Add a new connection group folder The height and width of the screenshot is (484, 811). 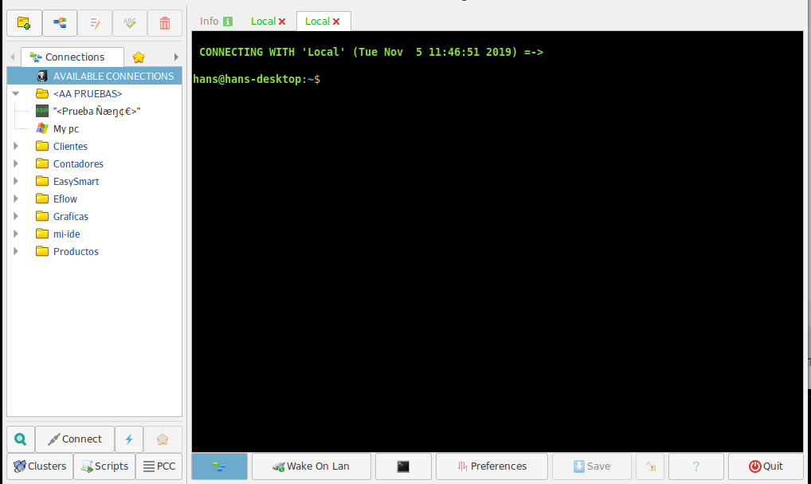(x=24, y=23)
